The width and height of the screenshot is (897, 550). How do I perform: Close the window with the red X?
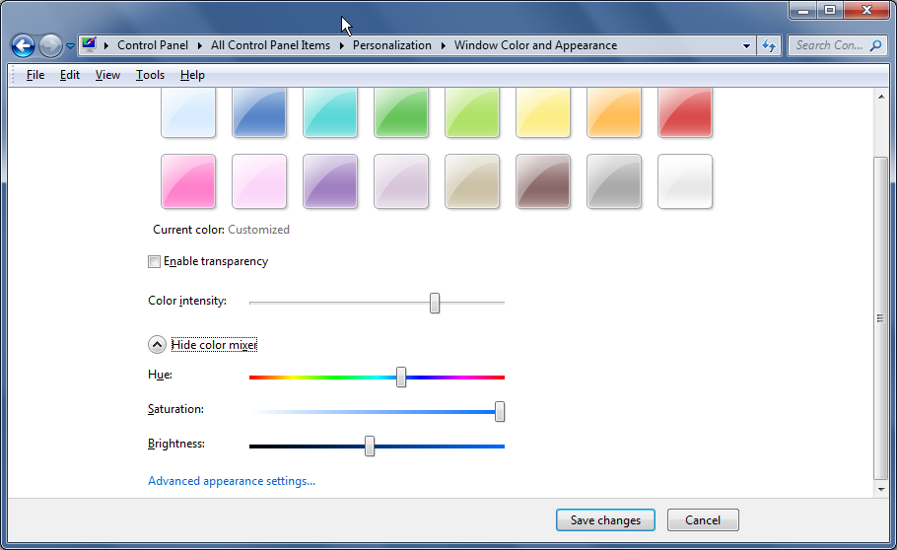[x=866, y=10]
